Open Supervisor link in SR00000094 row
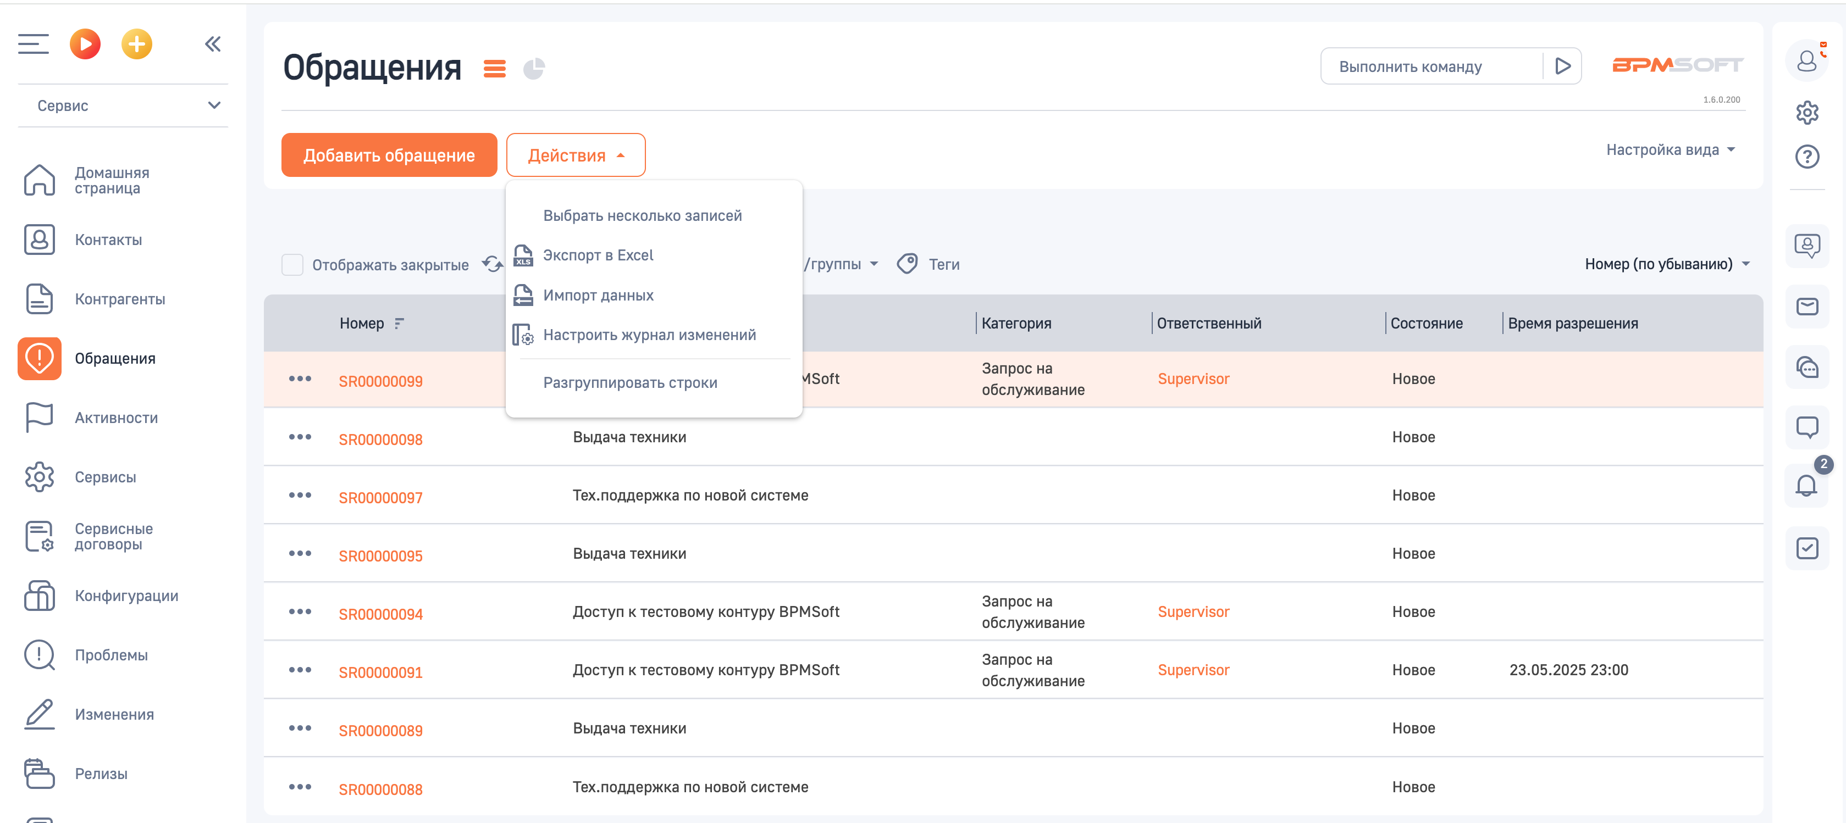 coord(1193,613)
